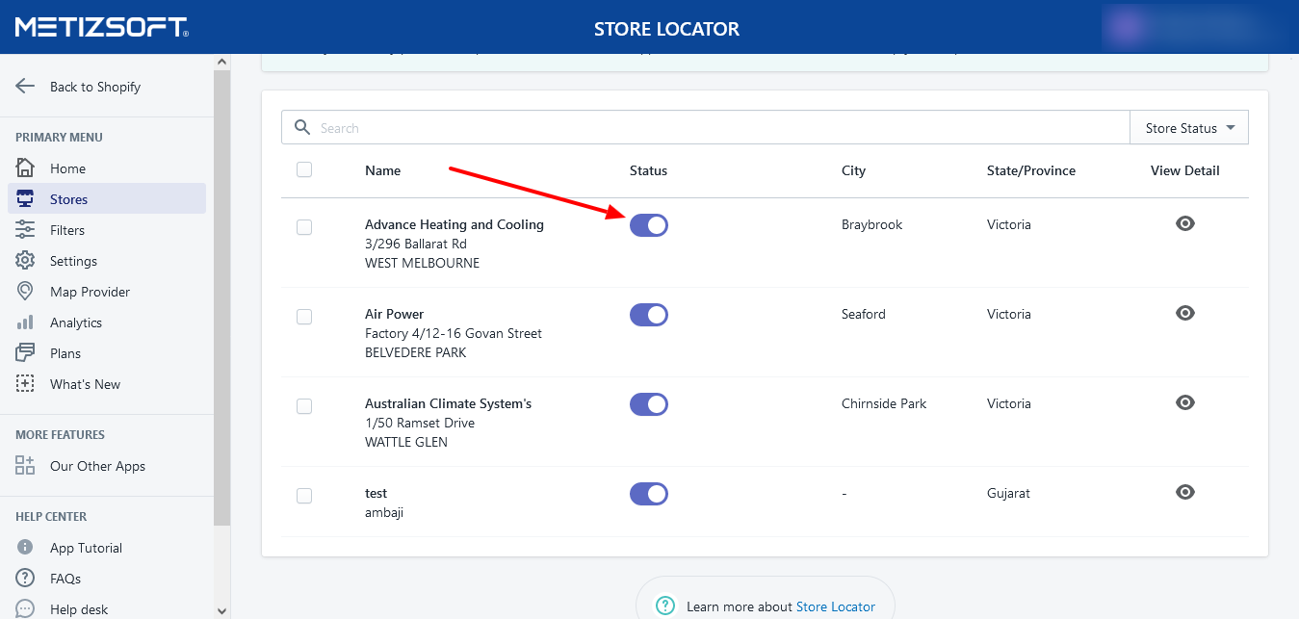Toggle status of the test store
This screenshot has width=1299, height=619.
[648, 494]
